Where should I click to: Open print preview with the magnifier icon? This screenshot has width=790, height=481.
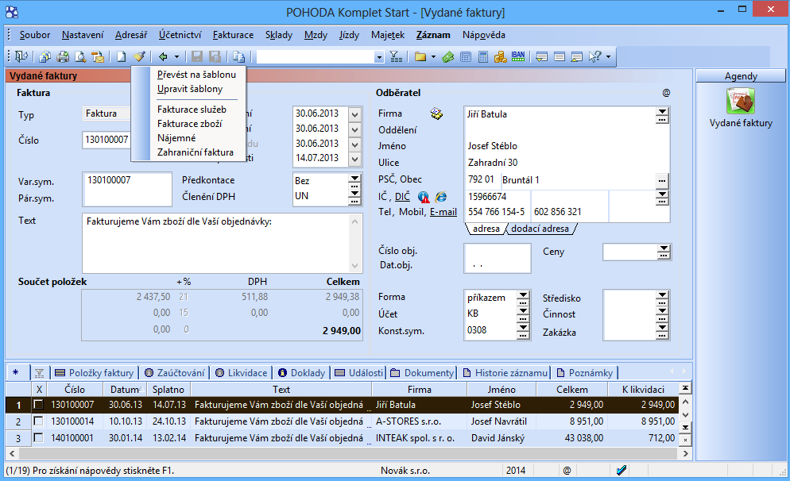click(80, 57)
